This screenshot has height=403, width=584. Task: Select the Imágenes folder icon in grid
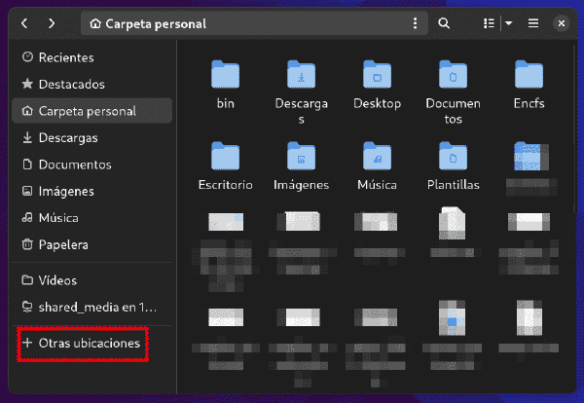[x=302, y=156]
